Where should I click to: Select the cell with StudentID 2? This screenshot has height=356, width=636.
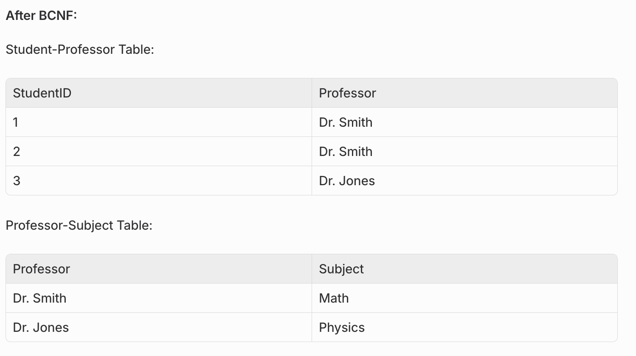point(159,151)
